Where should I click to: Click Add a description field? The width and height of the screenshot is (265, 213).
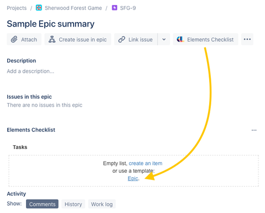click(30, 71)
